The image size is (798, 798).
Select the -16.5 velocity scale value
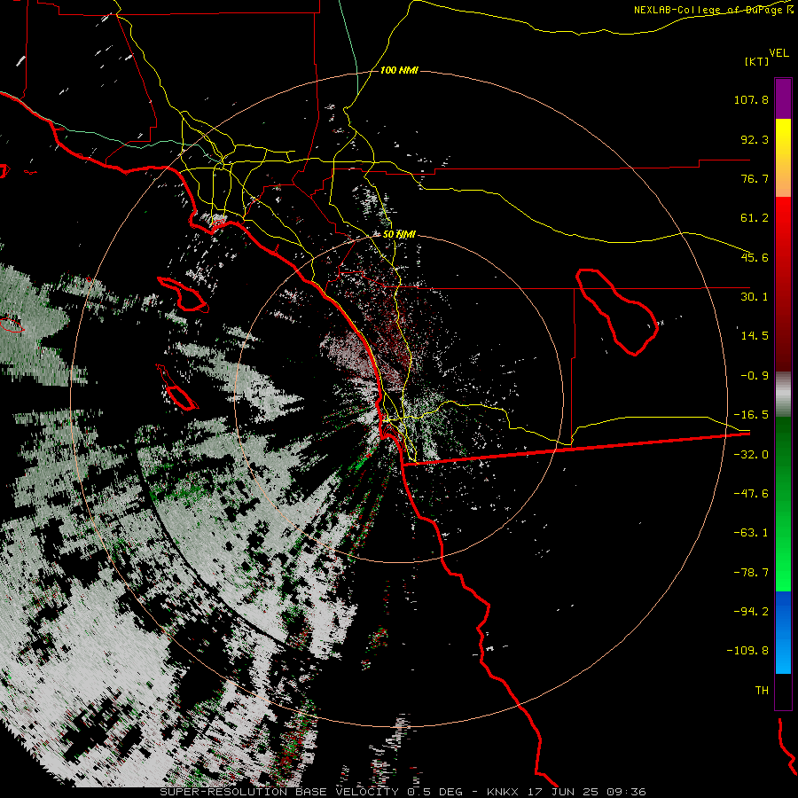pos(751,415)
